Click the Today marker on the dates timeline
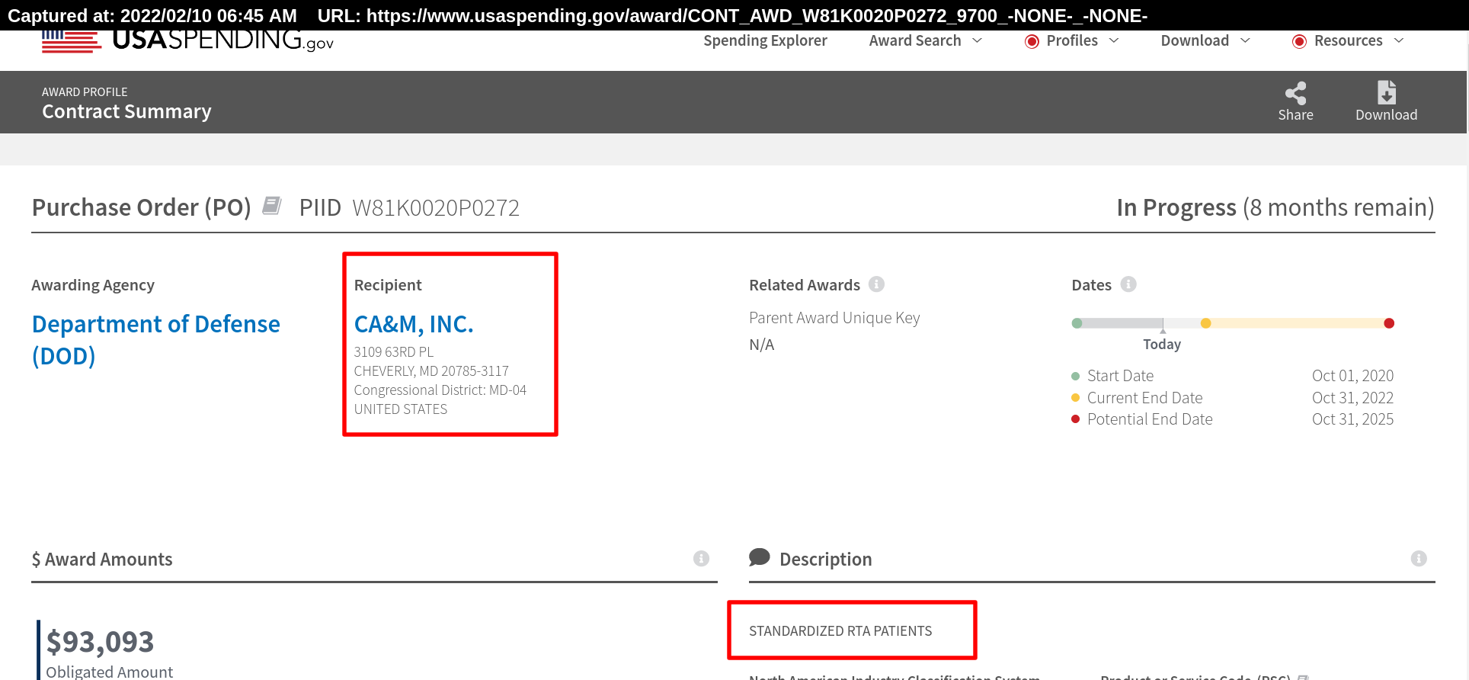This screenshot has width=1469, height=680. [1162, 344]
